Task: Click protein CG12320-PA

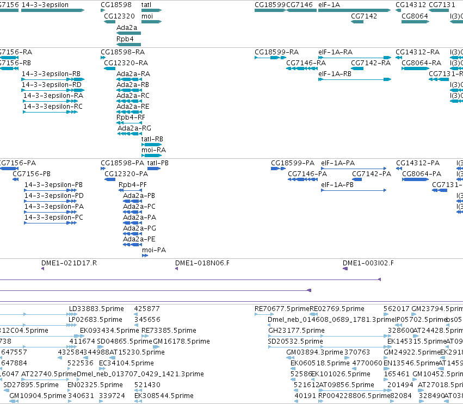Action: (126, 174)
